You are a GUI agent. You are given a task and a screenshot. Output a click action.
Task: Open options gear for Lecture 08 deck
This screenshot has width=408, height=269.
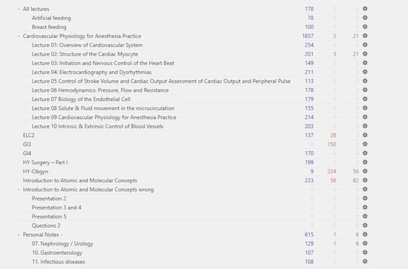[365, 108]
